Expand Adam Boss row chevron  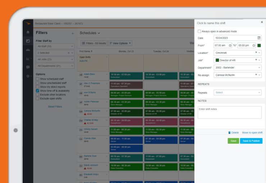pyautogui.click(x=107, y=74)
